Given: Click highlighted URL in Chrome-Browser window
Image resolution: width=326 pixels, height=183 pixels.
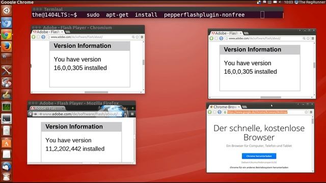Looking at the screenshot, I should tap(257, 112).
